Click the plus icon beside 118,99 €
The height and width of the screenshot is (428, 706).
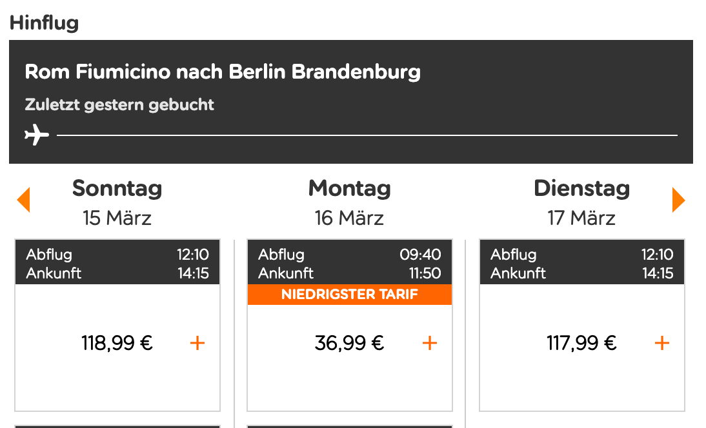(x=197, y=343)
